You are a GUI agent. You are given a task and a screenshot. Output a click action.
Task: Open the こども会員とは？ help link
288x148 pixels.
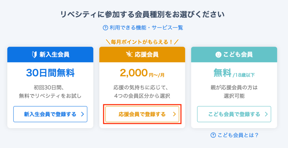pos(235,135)
